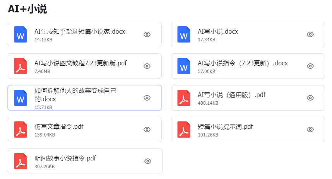Preview AI写小说图文教程 PDF via the eye icon
This screenshot has width=332, height=179.
(147, 66)
